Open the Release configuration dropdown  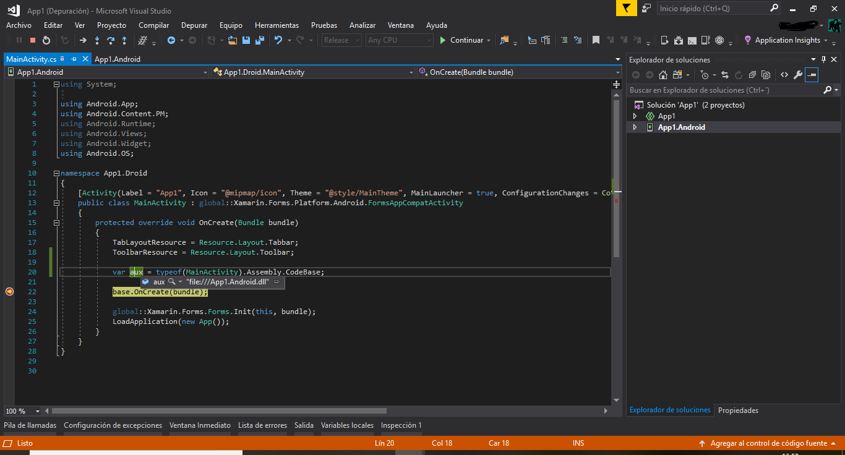click(343, 40)
